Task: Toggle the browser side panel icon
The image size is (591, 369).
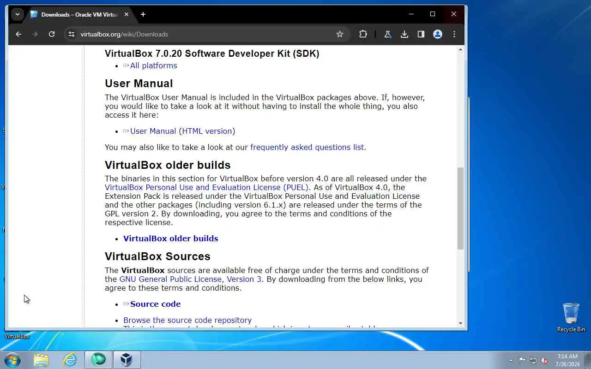Action: click(421, 34)
